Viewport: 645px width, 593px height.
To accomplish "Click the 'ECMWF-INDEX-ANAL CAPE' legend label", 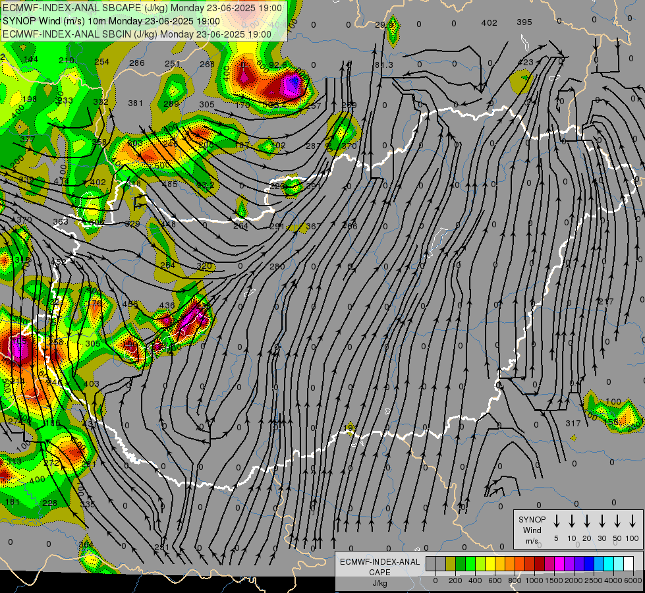I will (x=379, y=567).
